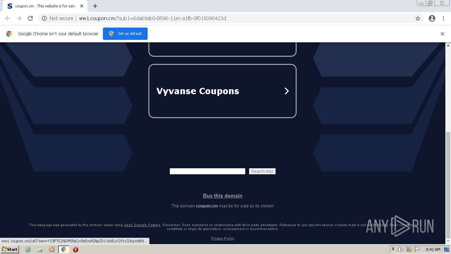
Task: Close the coupon.cm tab
Action: [x=82, y=6]
